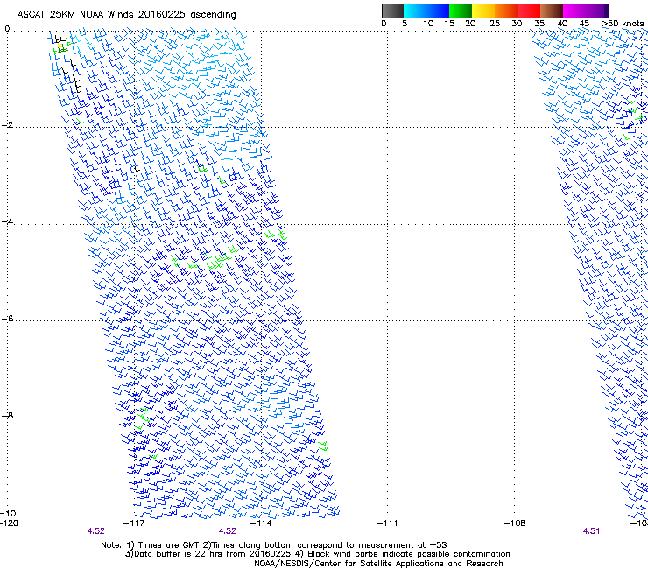Image resolution: width=648 pixels, height=569 pixels.
Task: Click the legend value "35" under the color bar
Action: tap(539, 24)
